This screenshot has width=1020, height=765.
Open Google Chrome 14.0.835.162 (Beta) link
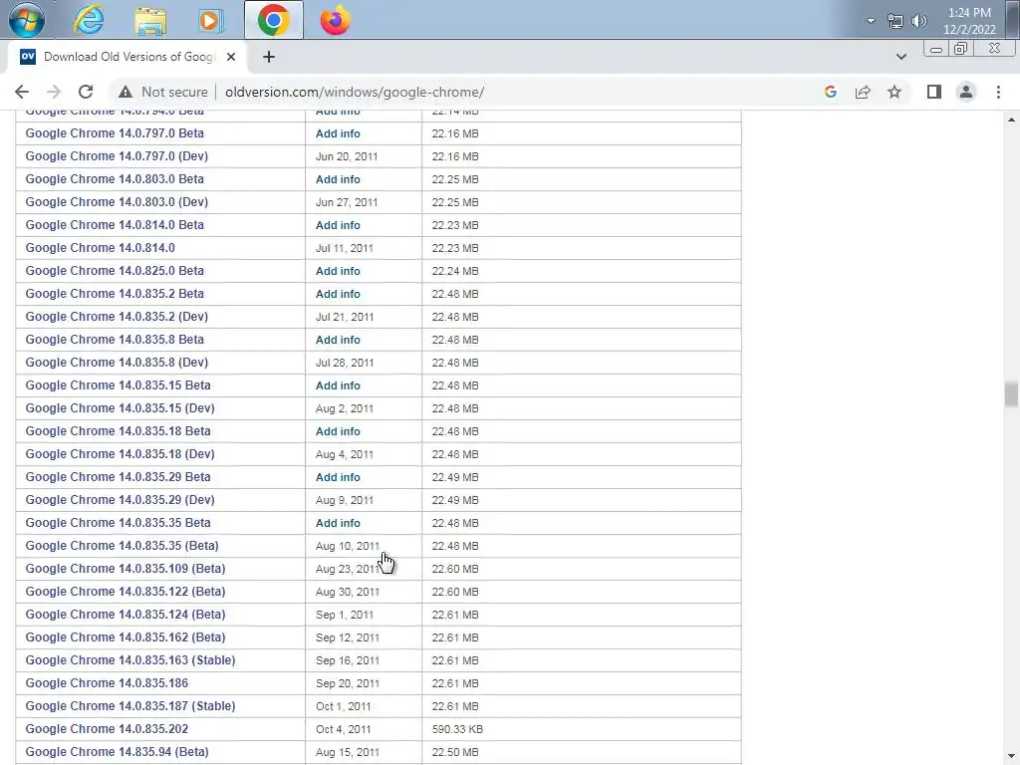click(x=126, y=637)
